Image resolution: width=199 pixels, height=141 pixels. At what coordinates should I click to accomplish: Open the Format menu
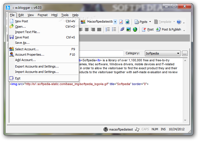[x=43, y=15]
